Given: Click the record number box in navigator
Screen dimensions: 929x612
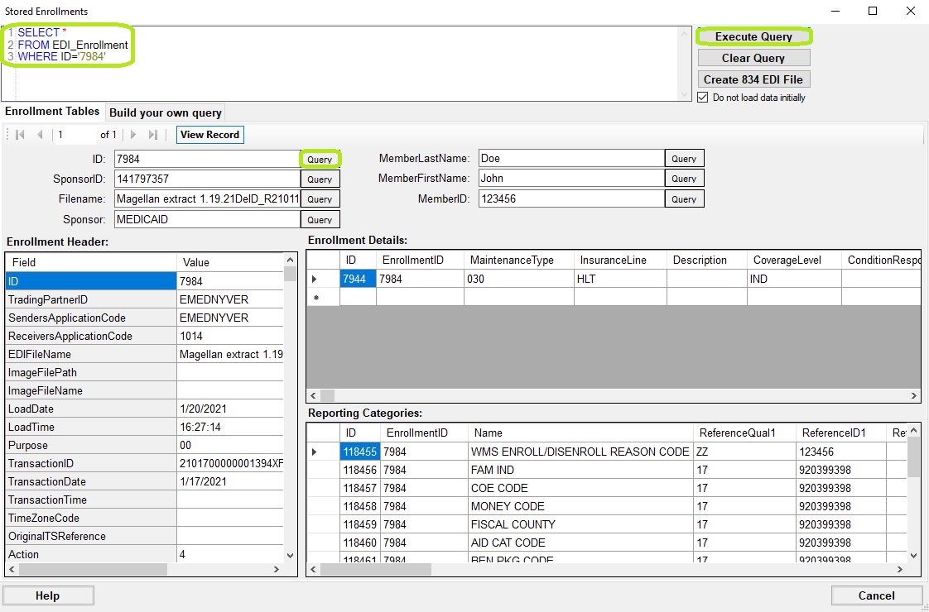Looking at the screenshot, I should coord(76,134).
